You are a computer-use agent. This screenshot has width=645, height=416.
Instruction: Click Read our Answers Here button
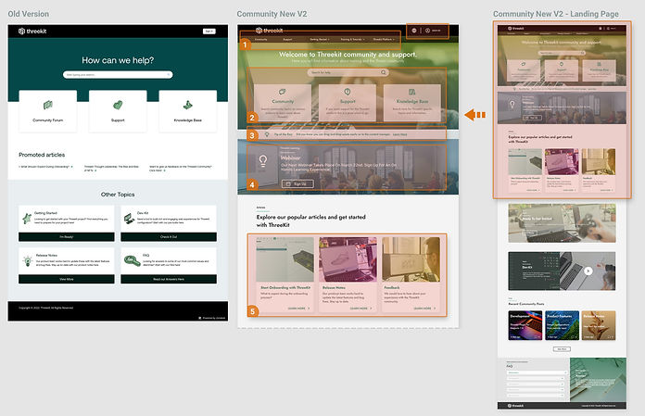pyautogui.click(x=169, y=279)
